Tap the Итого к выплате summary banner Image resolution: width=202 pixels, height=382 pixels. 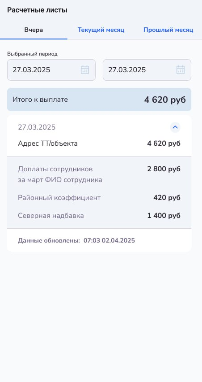(99, 100)
